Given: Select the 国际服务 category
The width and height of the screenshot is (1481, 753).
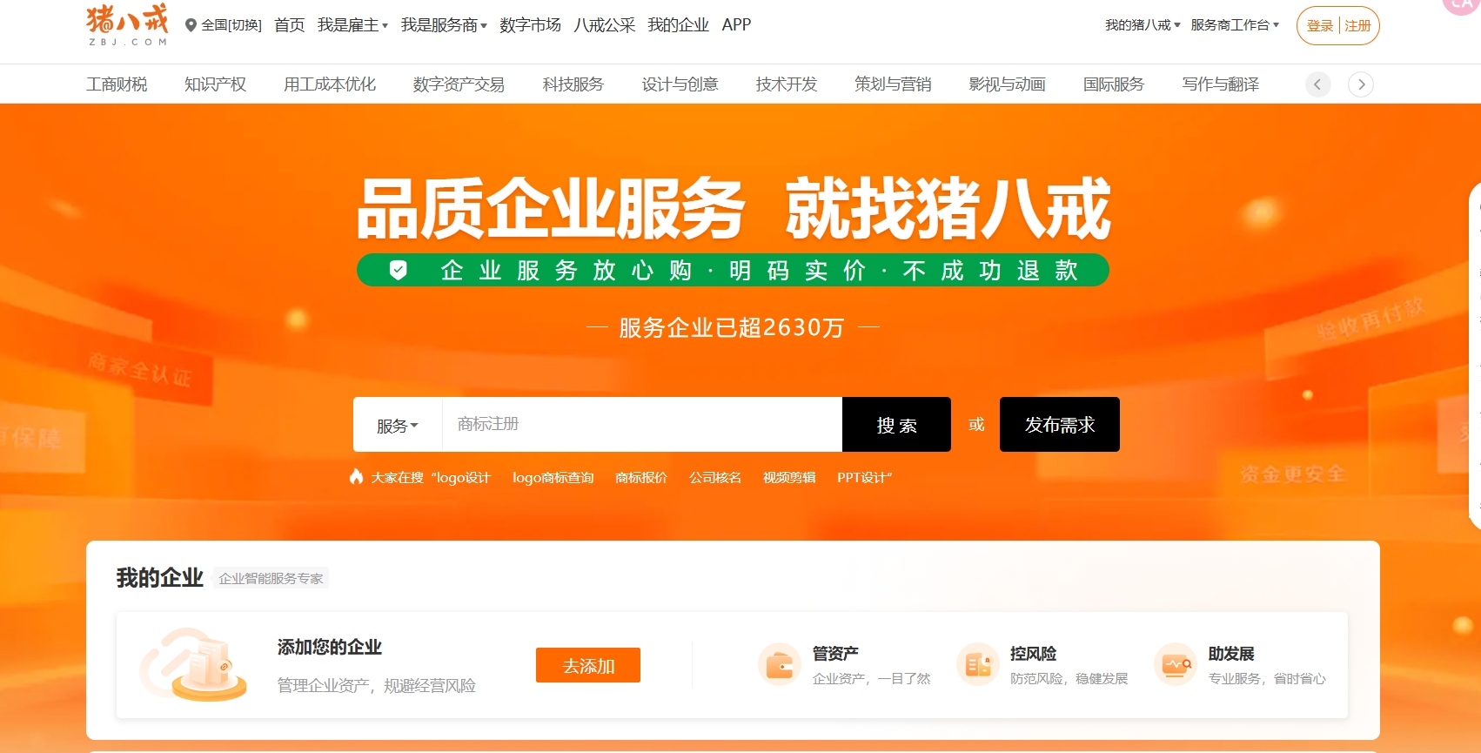Looking at the screenshot, I should coord(1114,84).
